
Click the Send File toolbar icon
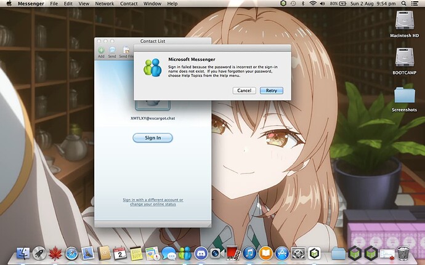tap(126, 52)
